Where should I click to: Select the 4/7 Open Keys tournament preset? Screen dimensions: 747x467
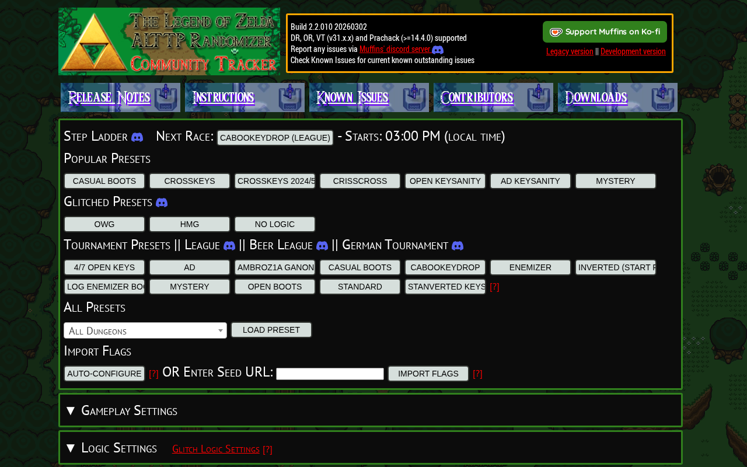(104, 267)
